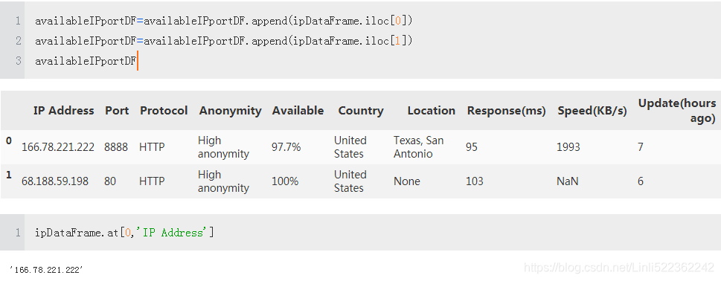
Task: Click output string '166.78.221.222'
Action: [x=46, y=270]
